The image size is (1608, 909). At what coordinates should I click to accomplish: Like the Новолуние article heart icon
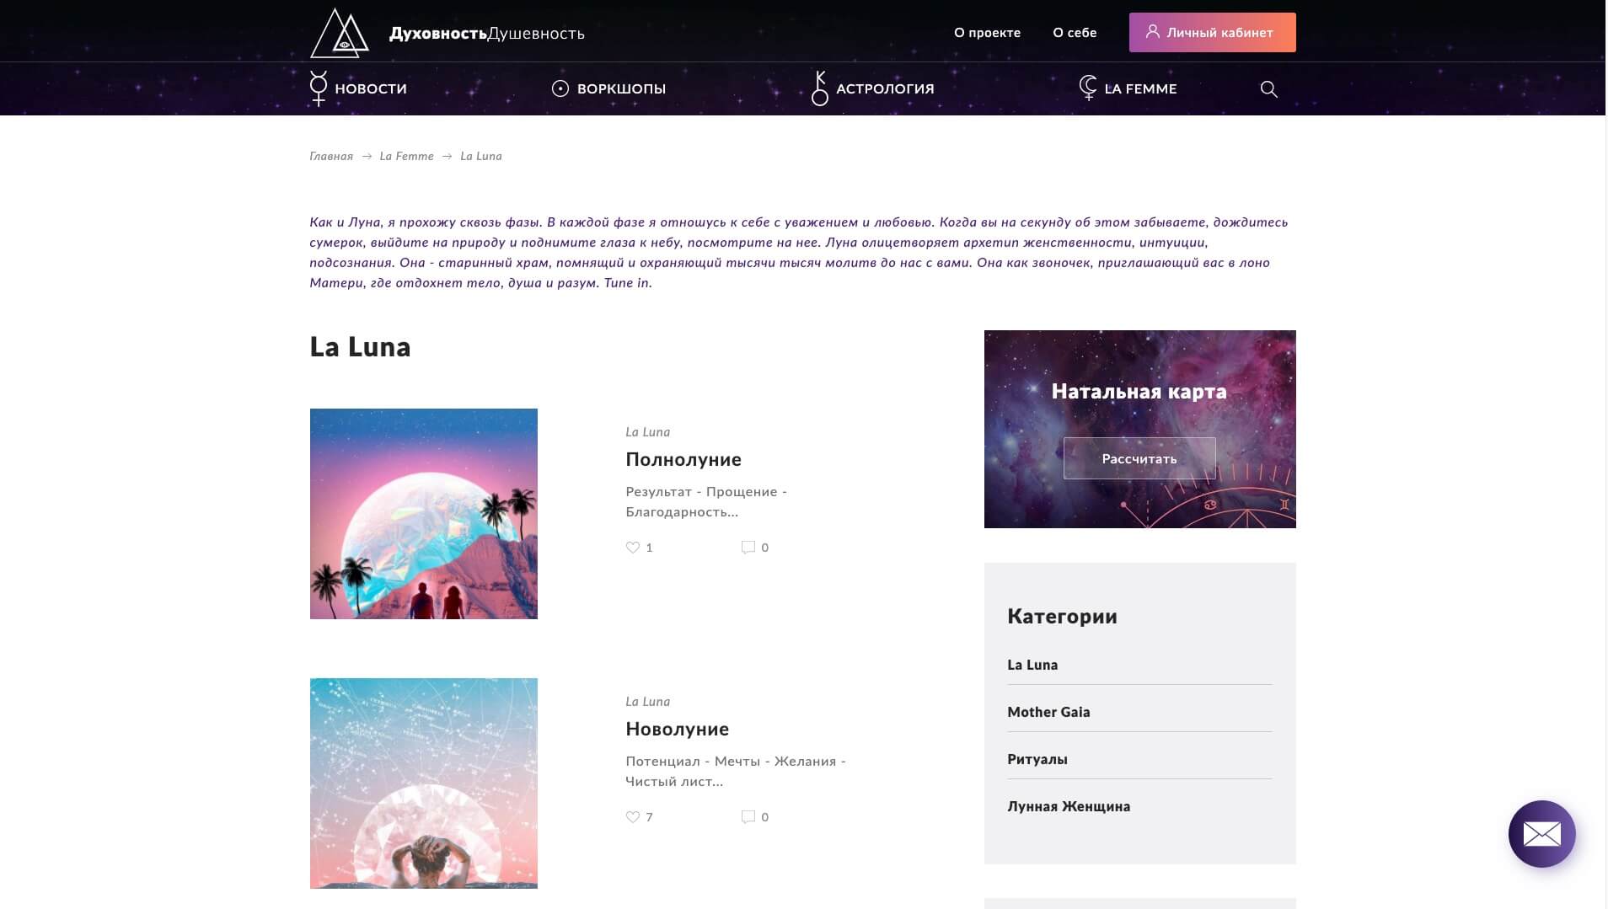click(633, 816)
